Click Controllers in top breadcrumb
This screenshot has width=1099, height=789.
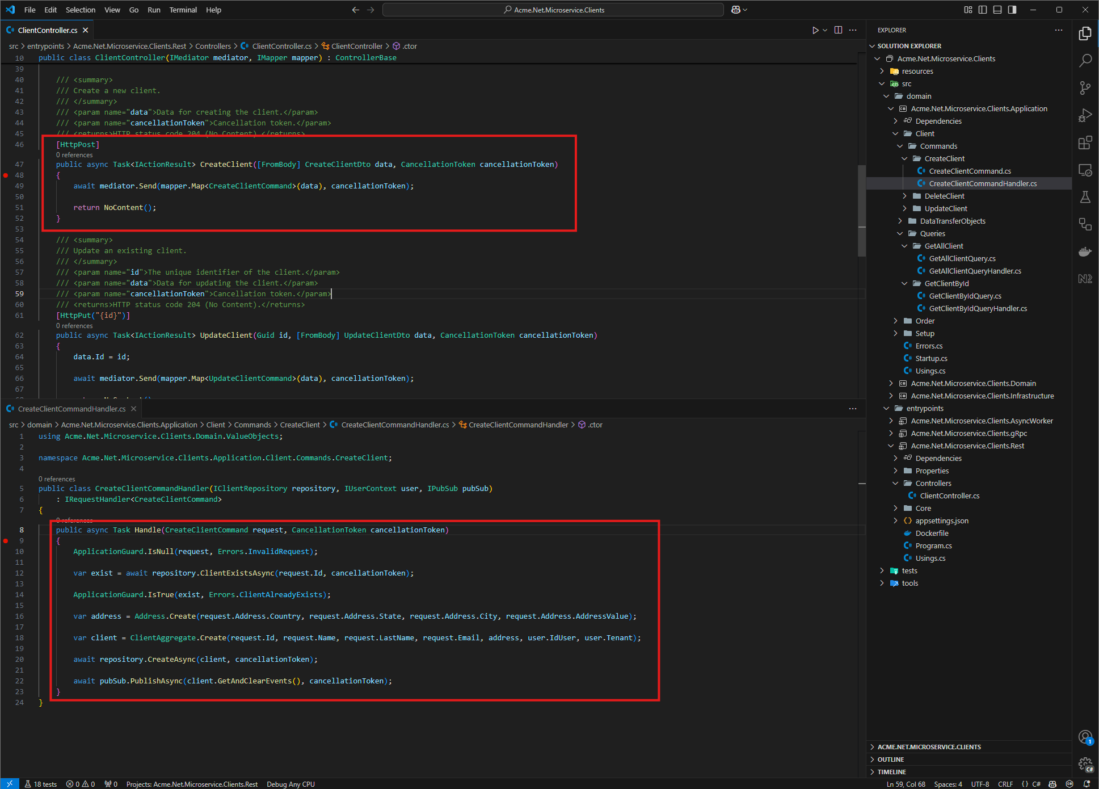click(213, 46)
